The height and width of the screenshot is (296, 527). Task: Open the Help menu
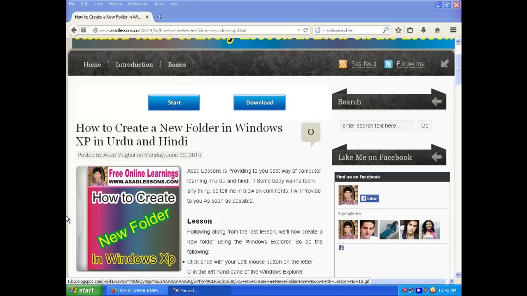coord(173,4)
